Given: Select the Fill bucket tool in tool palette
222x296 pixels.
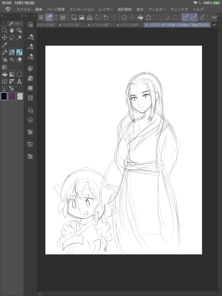Looking at the screenshot, I should (4, 74).
